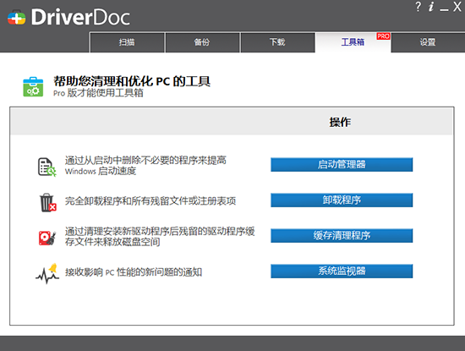The image size is (465, 351).
Task: Open the 系统监视器 button
Action: point(342,271)
